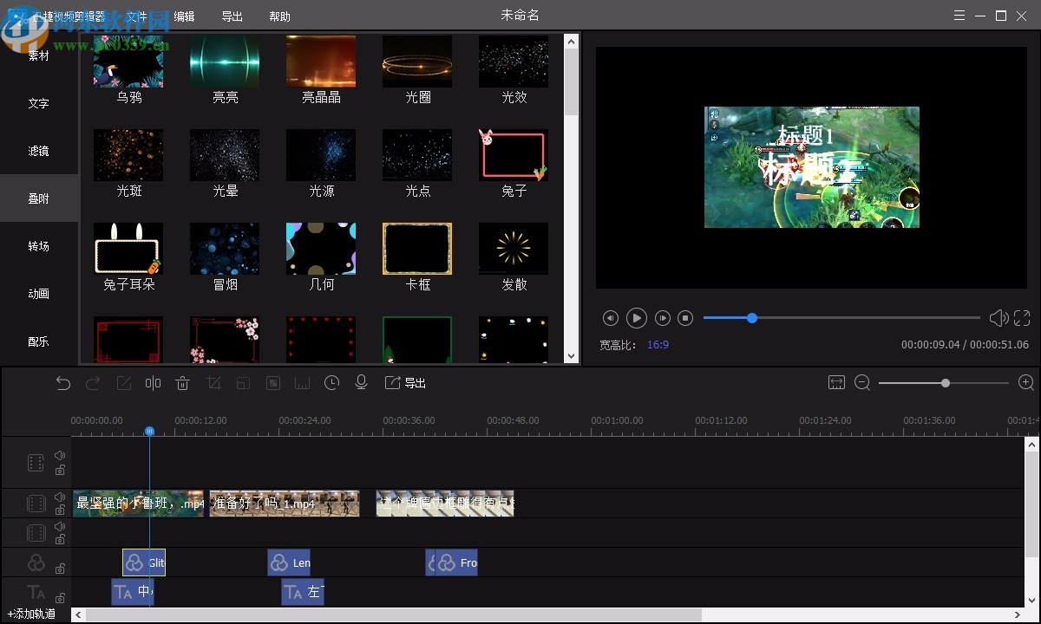Image resolution: width=1041 pixels, height=624 pixels.
Task: Open the duration clock tool
Action: 331,383
